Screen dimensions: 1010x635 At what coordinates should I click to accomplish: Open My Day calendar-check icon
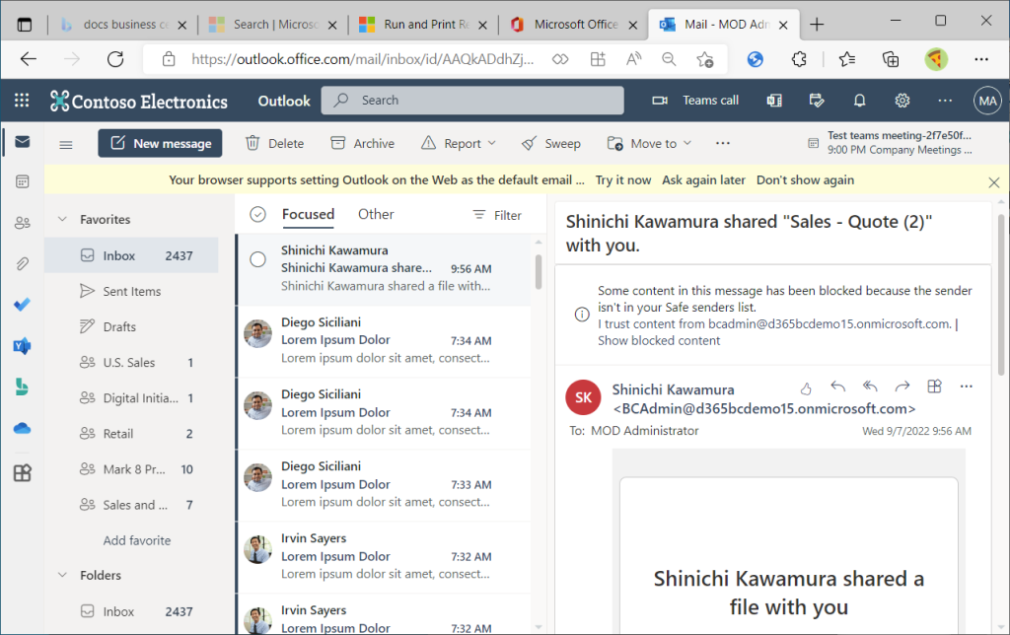pyautogui.click(x=817, y=101)
